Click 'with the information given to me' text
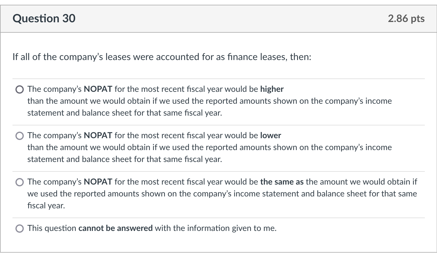 pyautogui.click(x=216, y=228)
